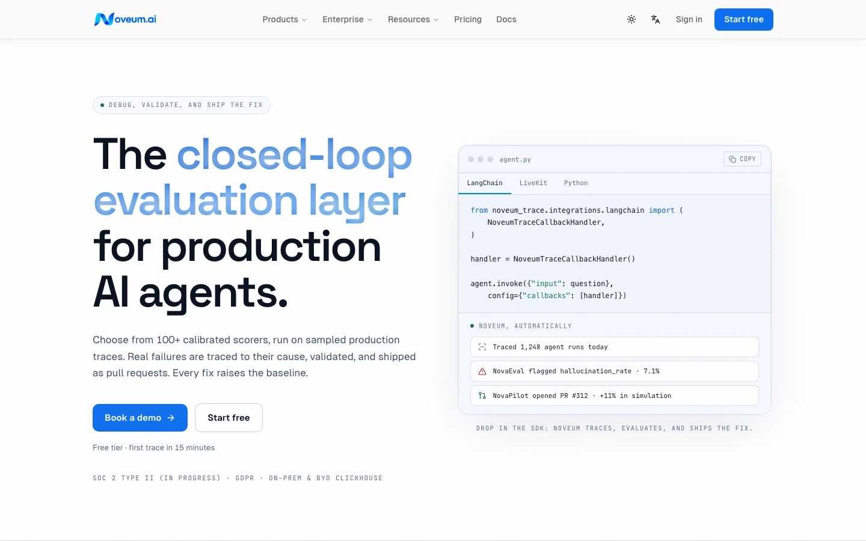Screen dimensions: 866x541
Task: Open the language translation icon
Action: coord(656,19)
